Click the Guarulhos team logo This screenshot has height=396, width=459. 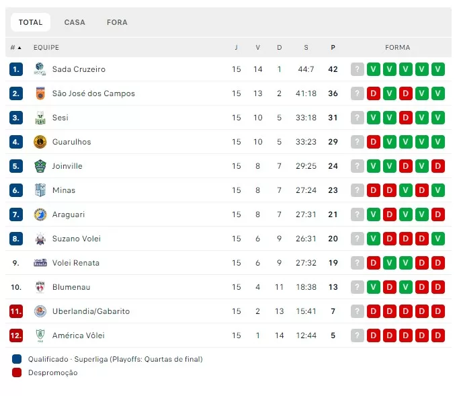tap(40, 142)
